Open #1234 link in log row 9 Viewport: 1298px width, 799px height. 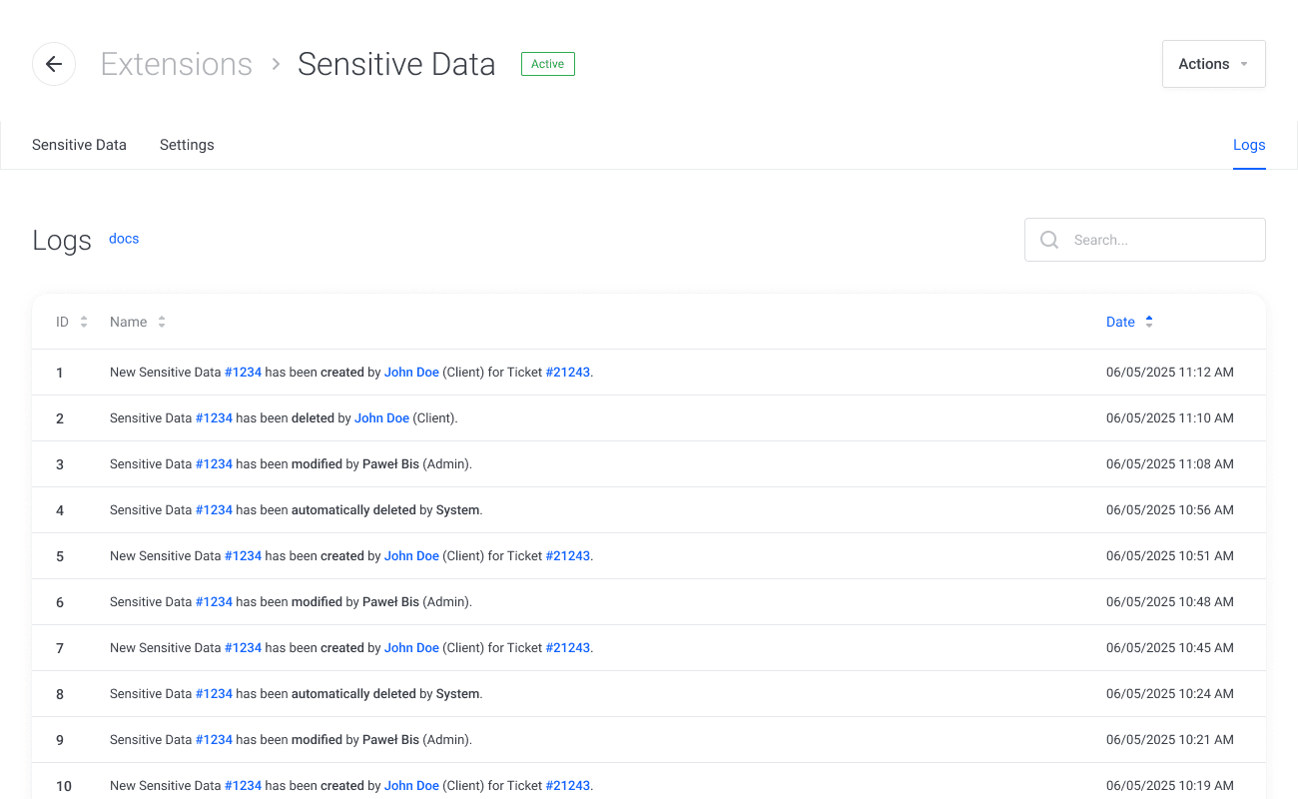point(214,740)
